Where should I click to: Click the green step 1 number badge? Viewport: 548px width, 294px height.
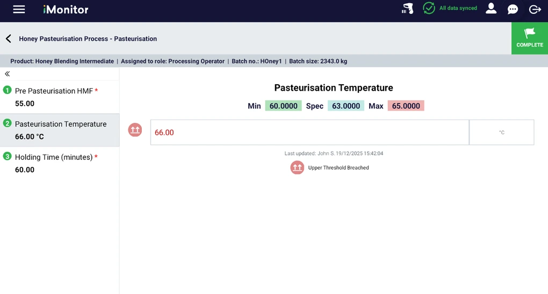point(8,90)
